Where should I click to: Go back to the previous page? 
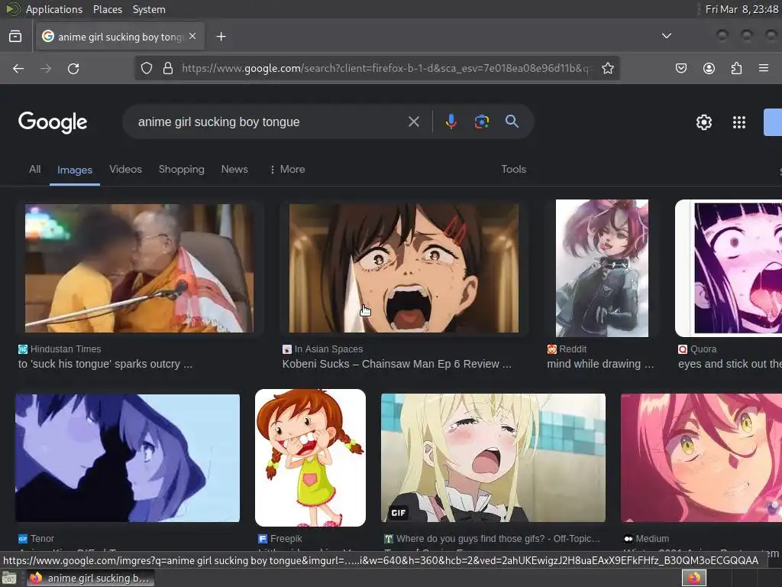tap(18, 68)
